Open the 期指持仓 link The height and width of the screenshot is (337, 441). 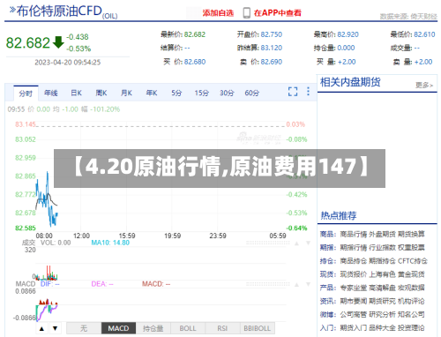(x=382, y=261)
